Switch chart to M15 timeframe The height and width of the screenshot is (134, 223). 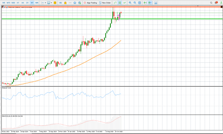9,3
